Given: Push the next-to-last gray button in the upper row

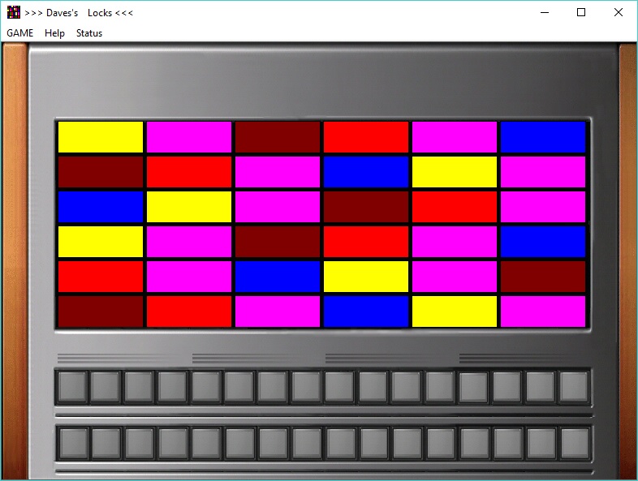Looking at the screenshot, I should click(541, 386).
